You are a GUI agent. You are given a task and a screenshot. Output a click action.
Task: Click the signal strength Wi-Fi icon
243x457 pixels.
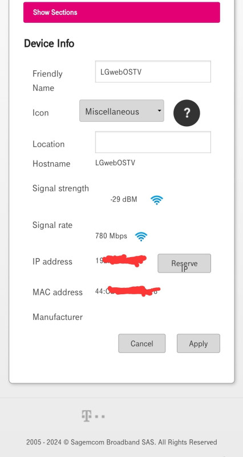[156, 200]
